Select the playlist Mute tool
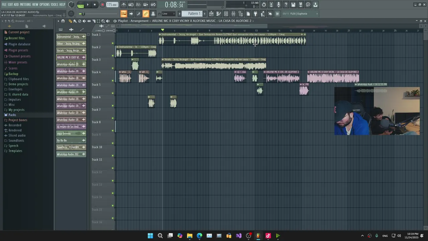428x241 pixels. click(84, 21)
